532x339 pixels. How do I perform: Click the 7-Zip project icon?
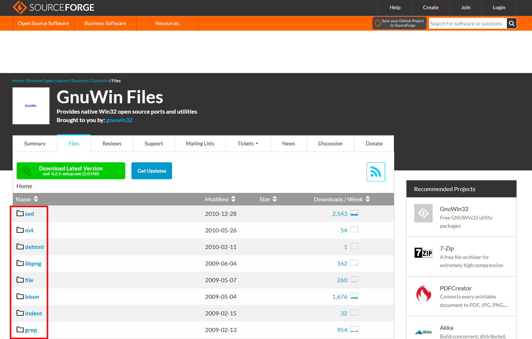click(423, 253)
